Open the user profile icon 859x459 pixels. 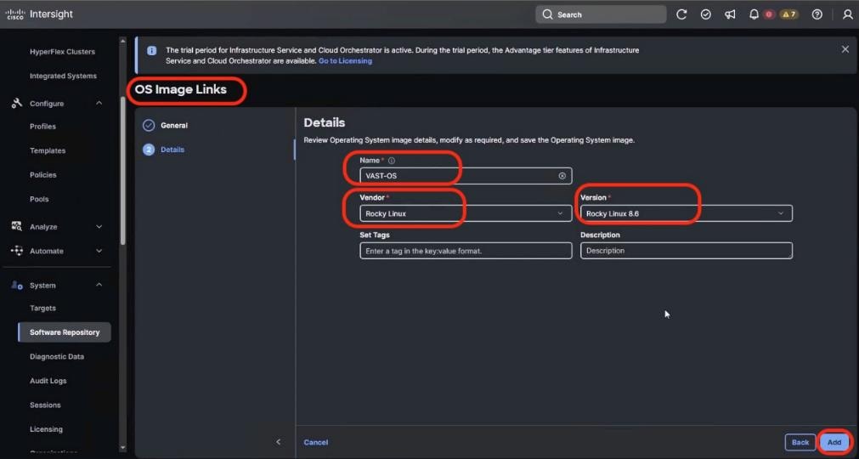coord(847,14)
